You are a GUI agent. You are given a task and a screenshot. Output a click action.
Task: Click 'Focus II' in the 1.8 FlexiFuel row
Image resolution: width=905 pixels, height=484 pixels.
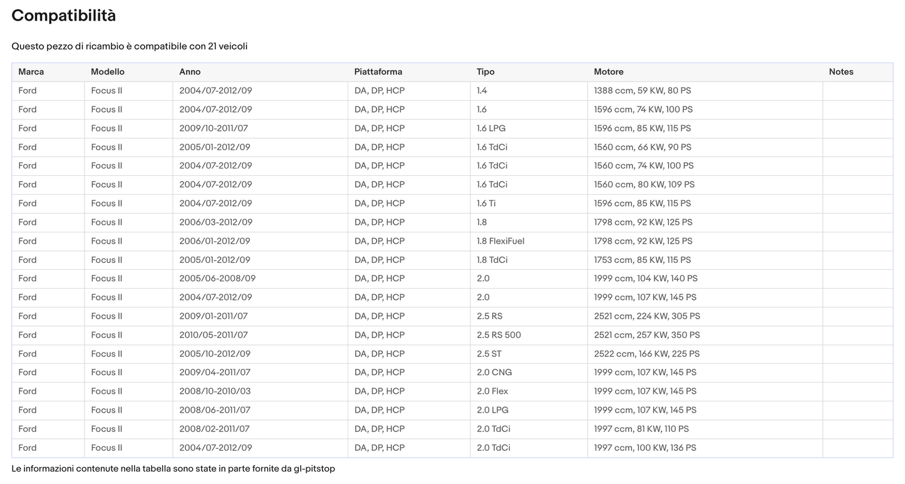(x=106, y=241)
